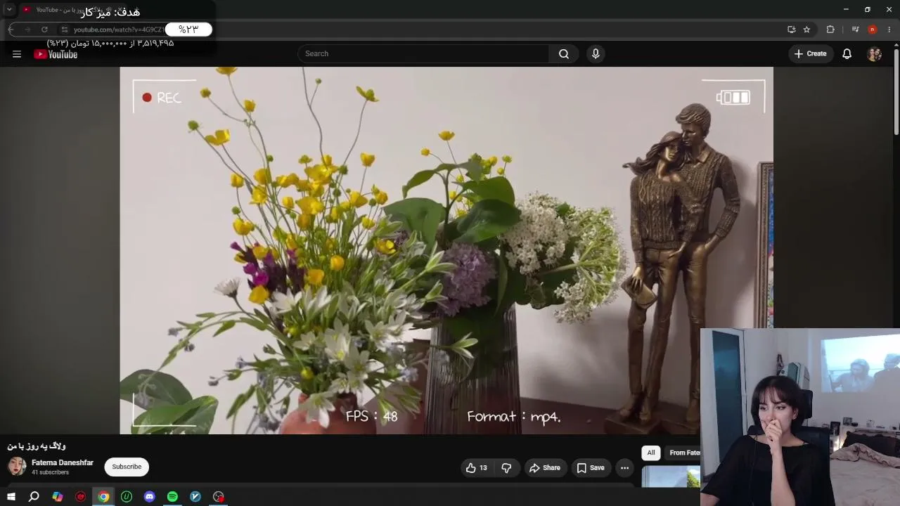Open Copilot from the taskbar
900x506 pixels.
[x=58, y=497]
